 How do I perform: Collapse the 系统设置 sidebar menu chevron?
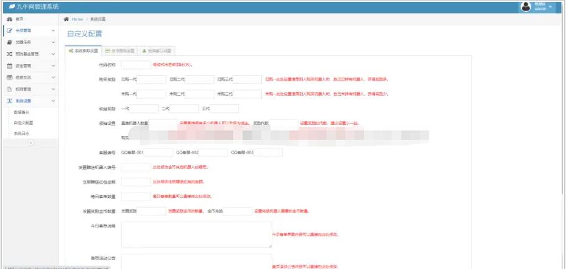click(52, 101)
